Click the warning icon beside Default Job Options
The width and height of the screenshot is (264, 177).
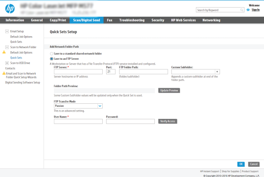[4, 52]
